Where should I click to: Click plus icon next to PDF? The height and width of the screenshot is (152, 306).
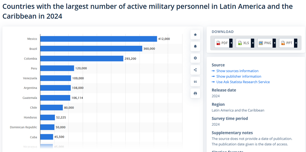231,43
